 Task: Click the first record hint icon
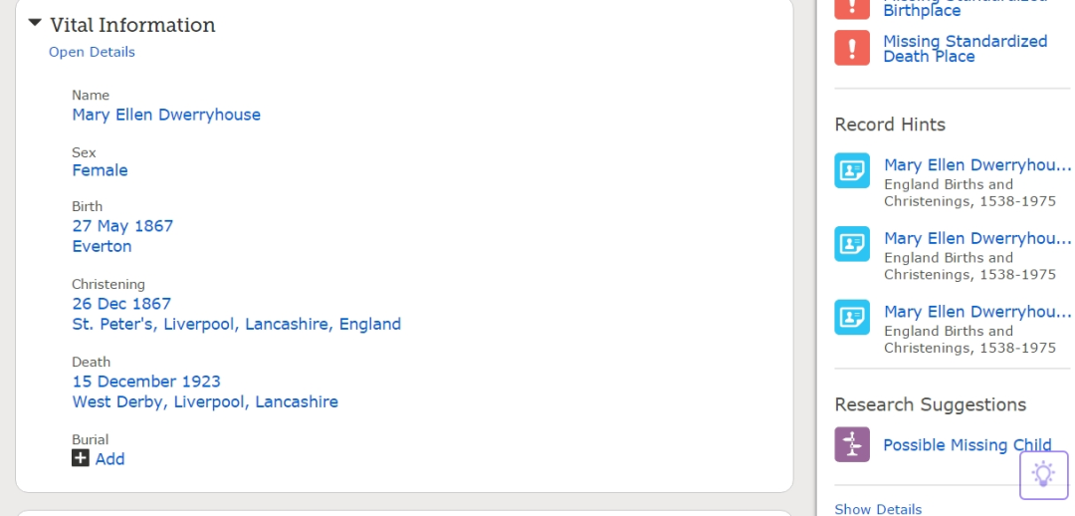click(x=852, y=170)
